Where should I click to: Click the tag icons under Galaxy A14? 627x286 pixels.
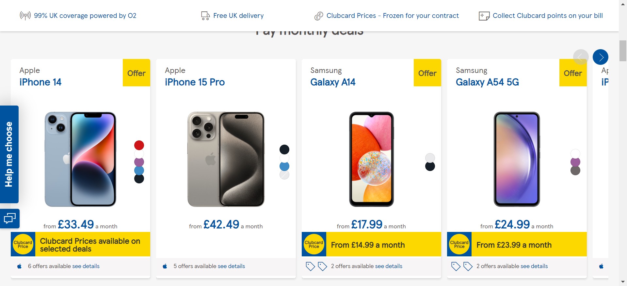[316, 266]
